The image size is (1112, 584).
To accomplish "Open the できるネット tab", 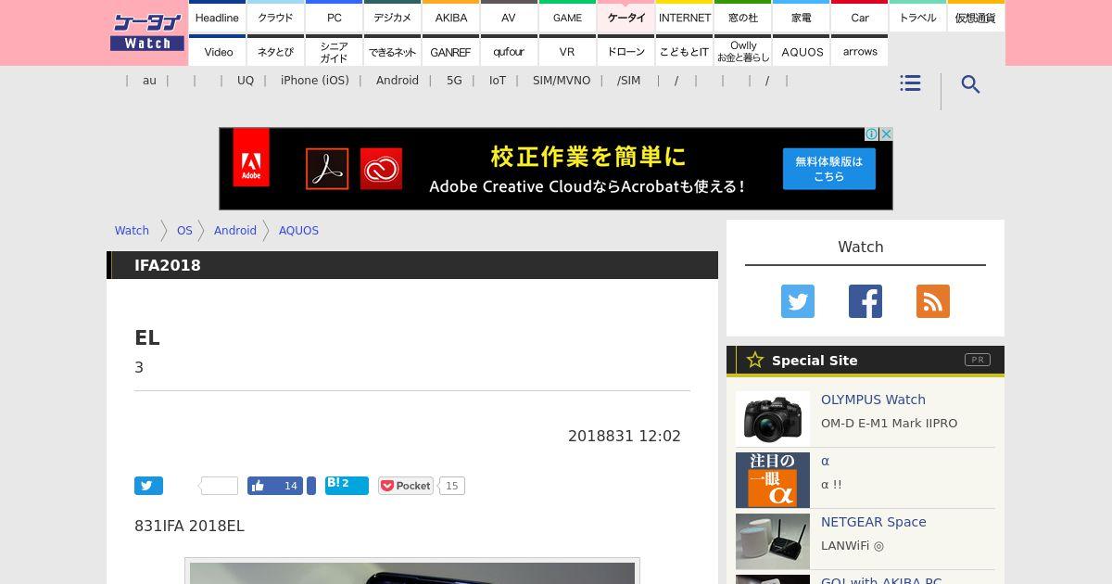I will point(392,52).
